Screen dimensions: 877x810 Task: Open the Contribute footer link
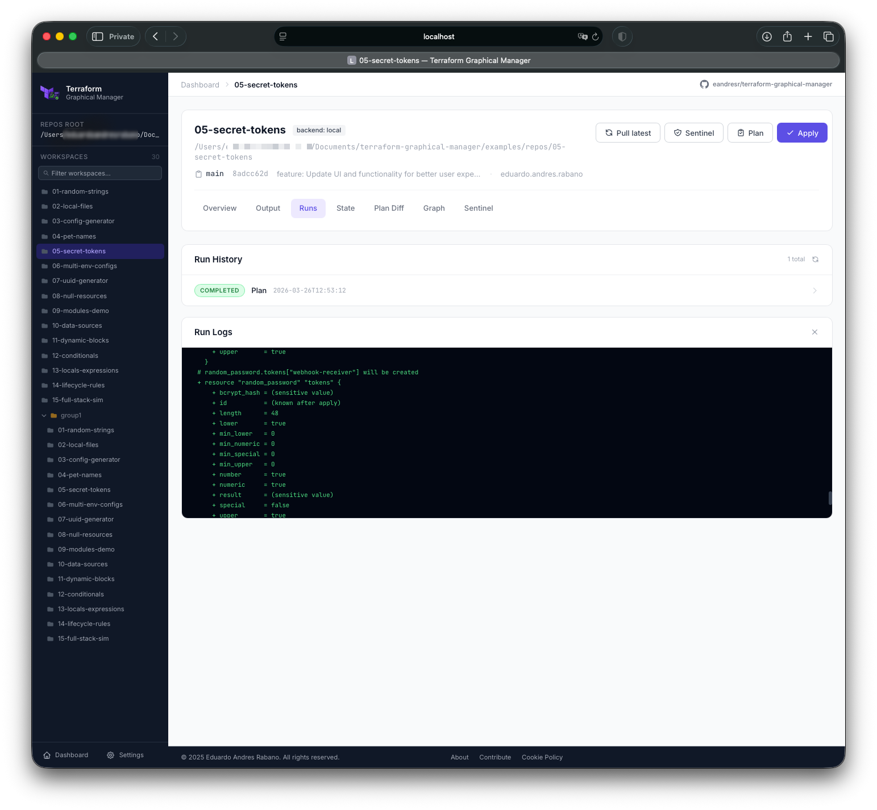coord(495,758)
